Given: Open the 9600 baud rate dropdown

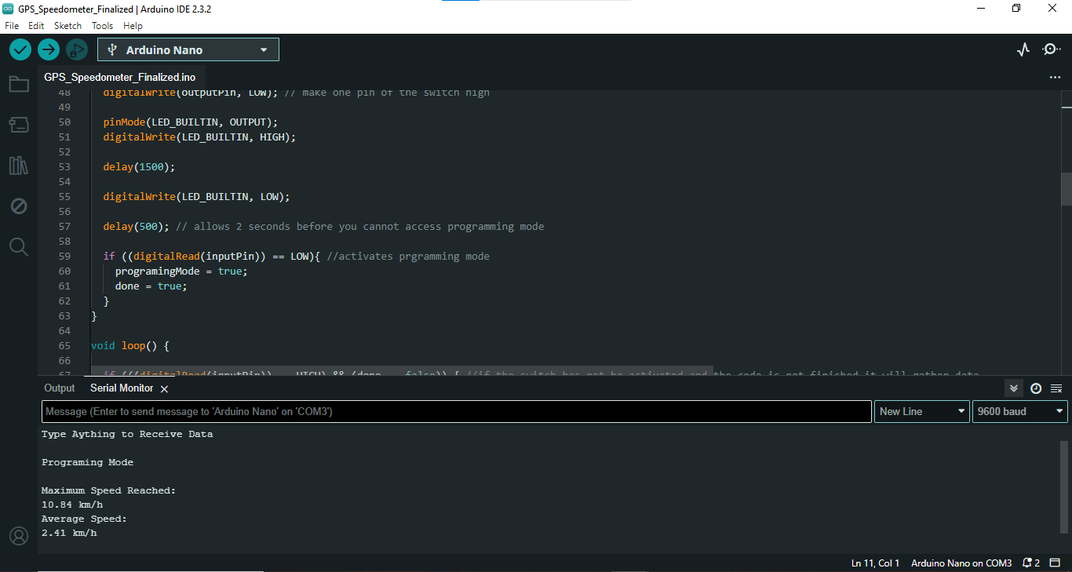Looking at the screenshot, I should pyautogui.click(x=1019, y=411).
